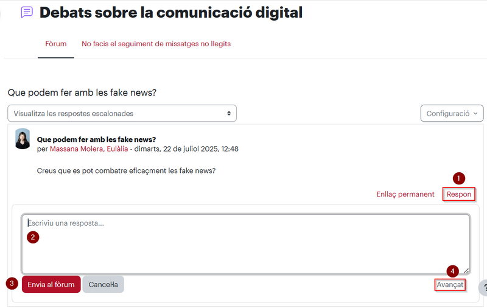This screenshot has height=308, width=487.
Task: Click the Respon reply link
Action: click(x=459, y=194)
